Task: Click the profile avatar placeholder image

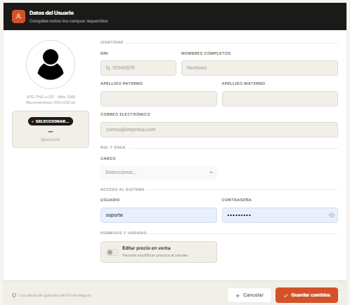Action: pyautogui.click(x=51, y=65)
